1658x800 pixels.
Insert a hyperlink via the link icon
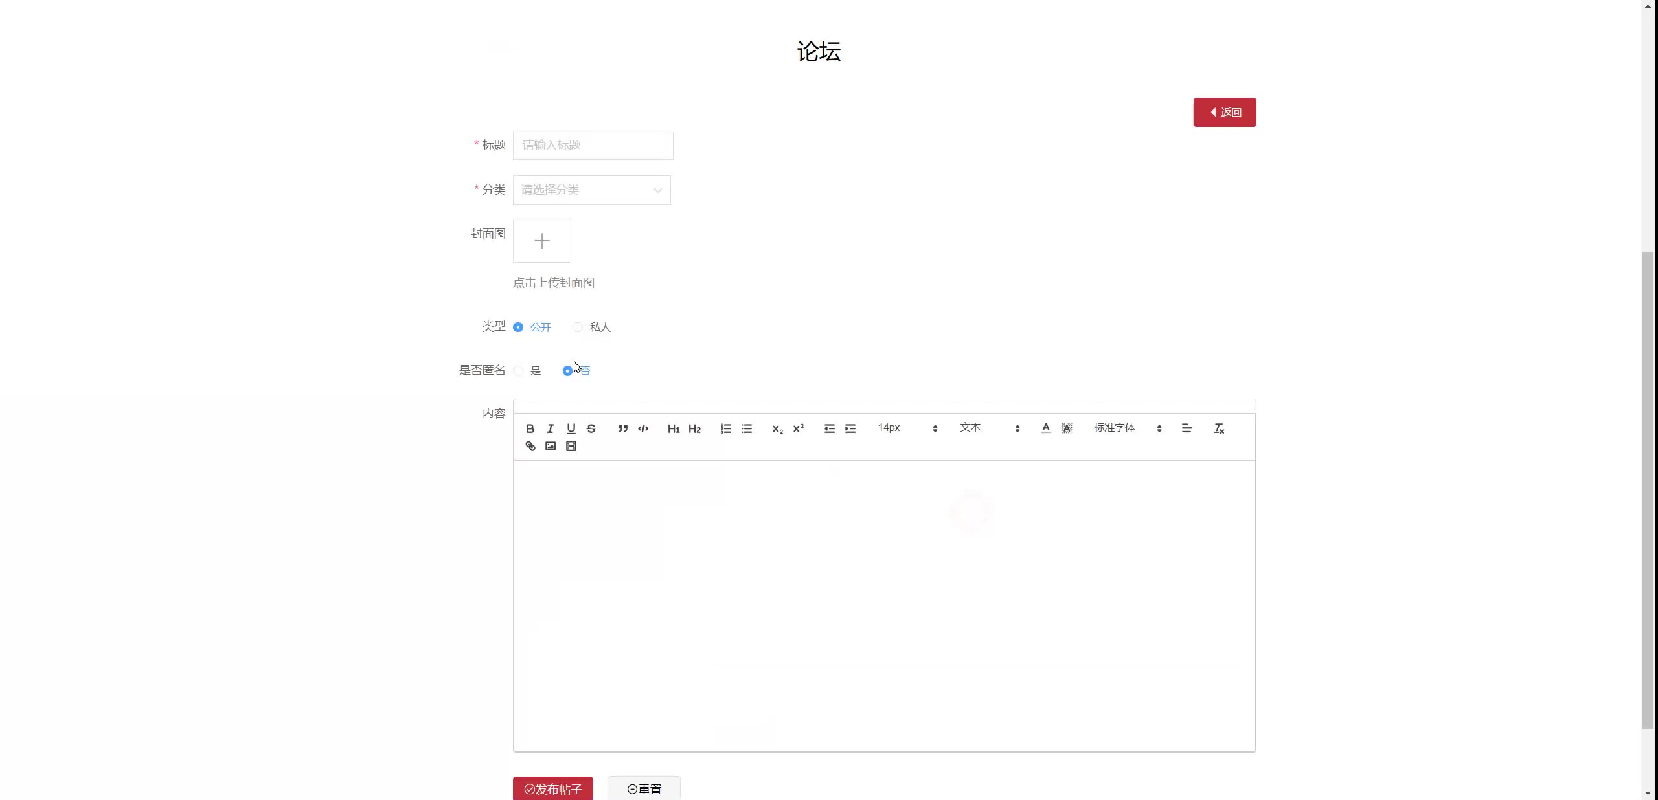point(530,446)
